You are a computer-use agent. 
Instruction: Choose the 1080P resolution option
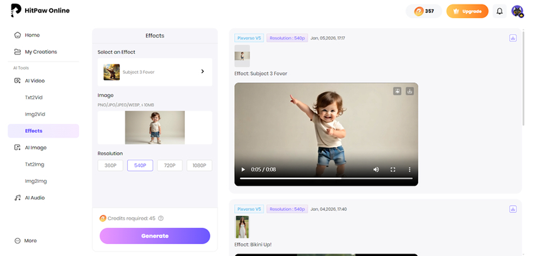199,165
